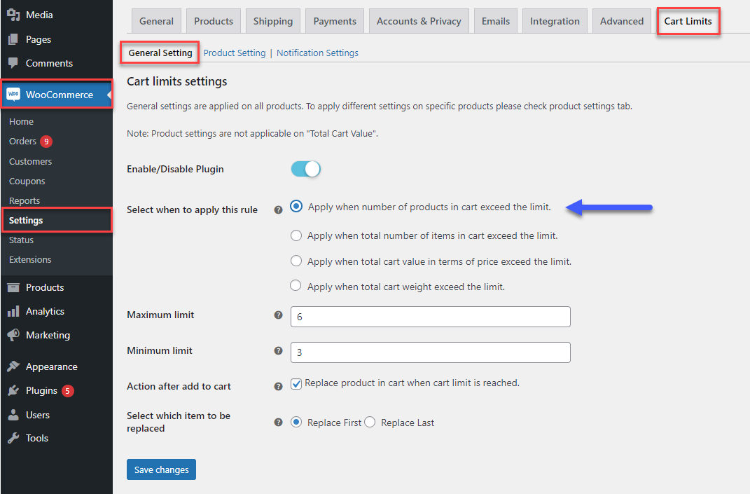Image resolution: width=750 pixels, height=494 pixels.
Task: Open the Integration tab
Action: (x=555, y=21)
